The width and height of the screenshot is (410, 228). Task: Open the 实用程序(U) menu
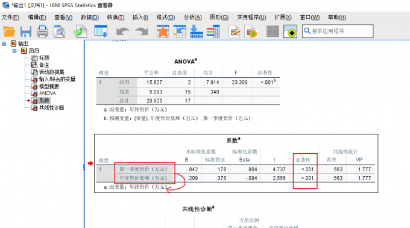[251, 17]
